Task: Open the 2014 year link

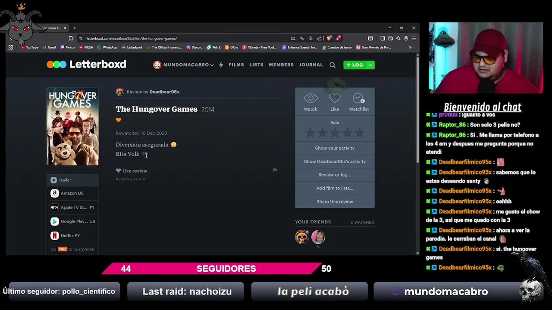Action: tap(208, 109)
